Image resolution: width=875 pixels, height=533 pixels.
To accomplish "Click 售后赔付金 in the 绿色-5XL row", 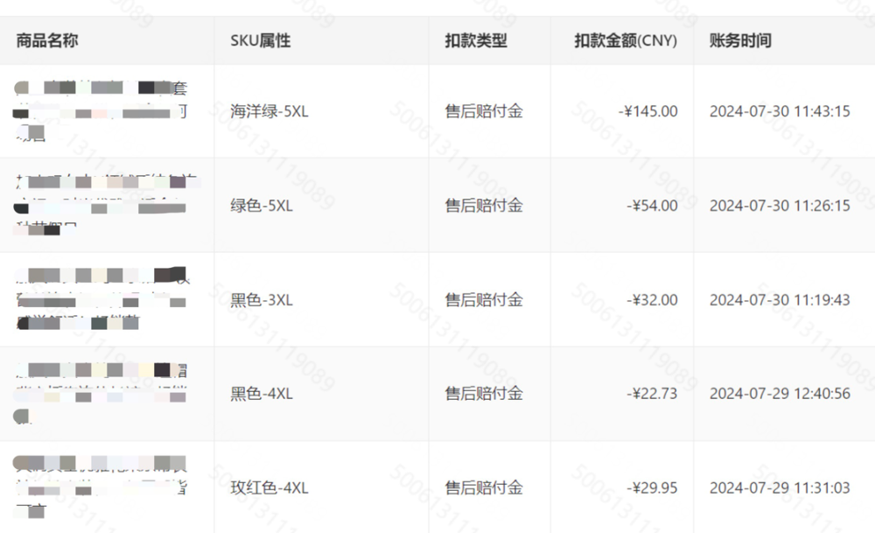I will pyautogui.click(x=484, y=206).
